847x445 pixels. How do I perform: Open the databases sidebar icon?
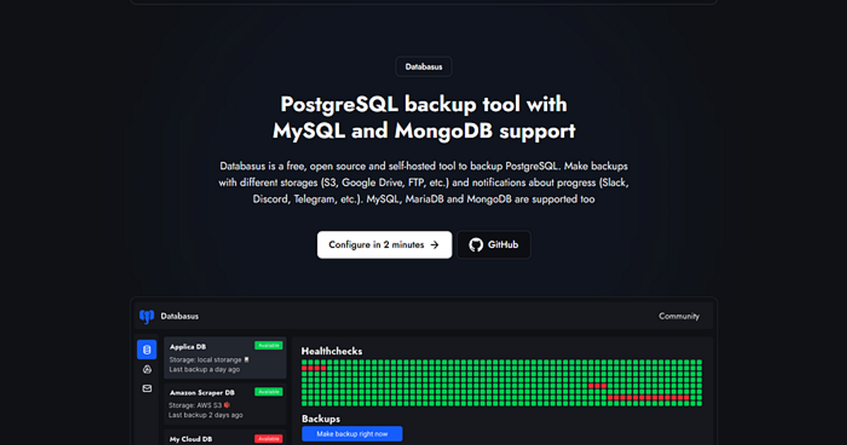pyautogui.click(x=147, y=350)
